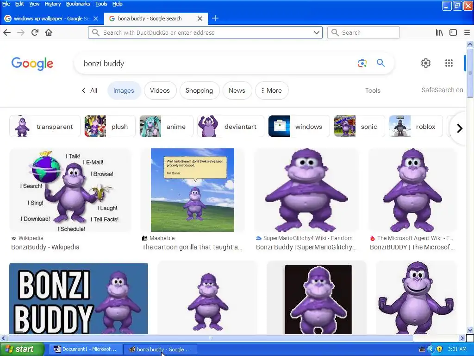Filter by sonic chip
Image resolution: width=474 pixels, height=356 pixels.
359,126
